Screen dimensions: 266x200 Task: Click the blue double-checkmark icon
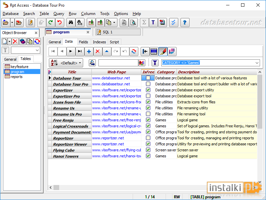pos(174,22)
